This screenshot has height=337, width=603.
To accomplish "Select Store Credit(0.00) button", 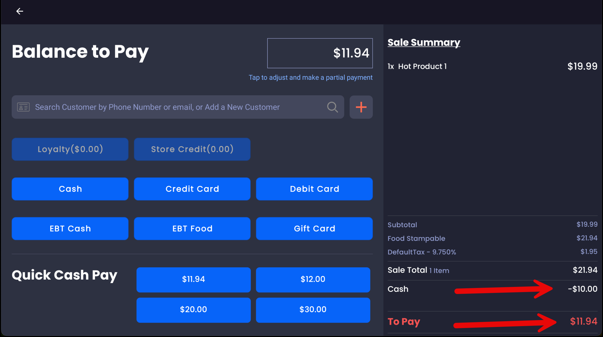I will [192, 149].
